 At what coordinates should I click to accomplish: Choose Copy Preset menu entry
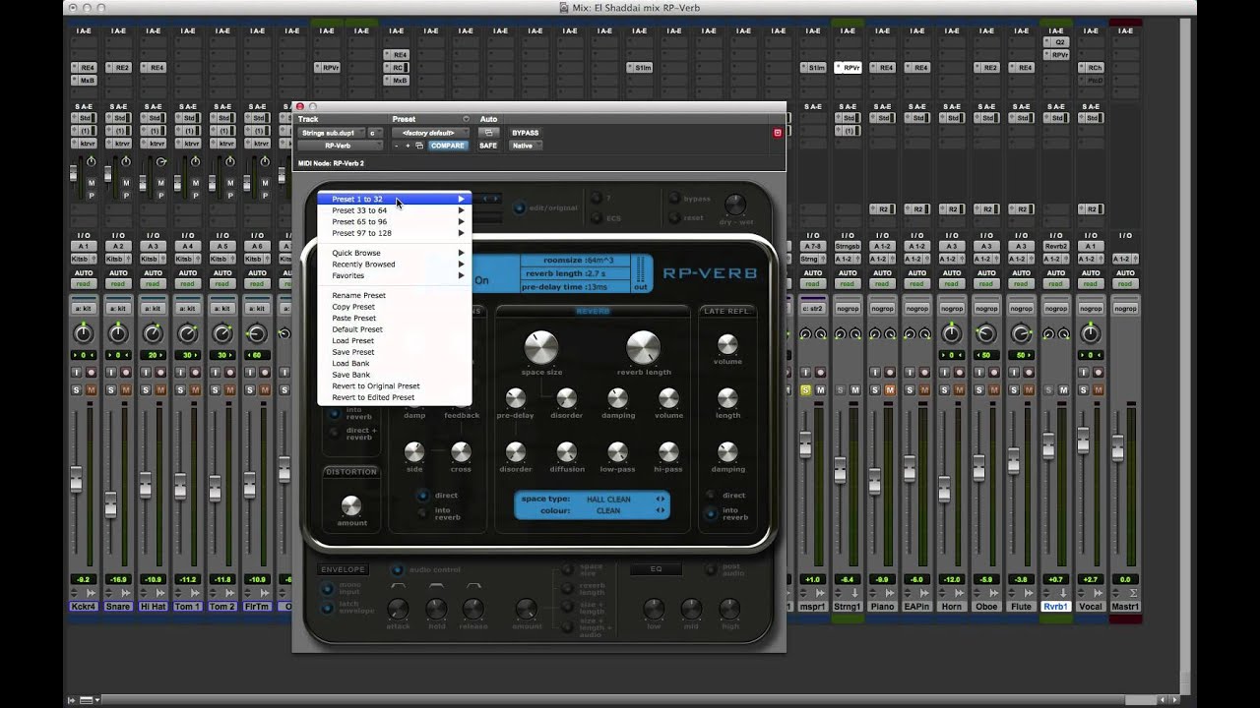[x=394, y=307]
